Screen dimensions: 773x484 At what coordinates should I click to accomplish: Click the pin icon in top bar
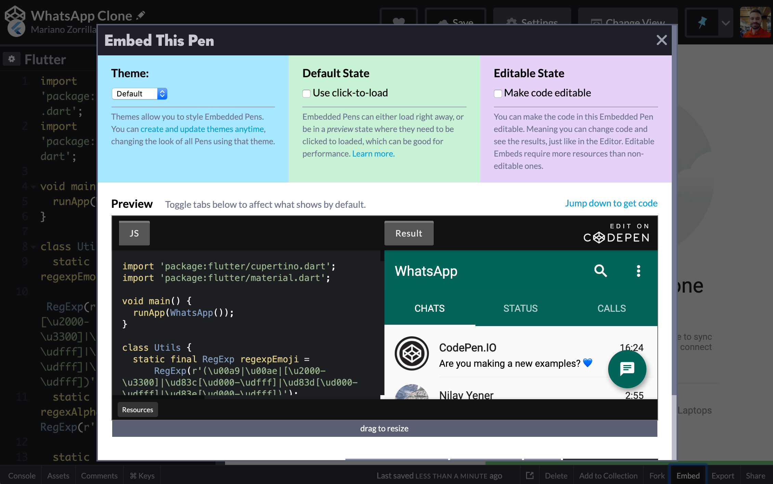click(702, 23)
